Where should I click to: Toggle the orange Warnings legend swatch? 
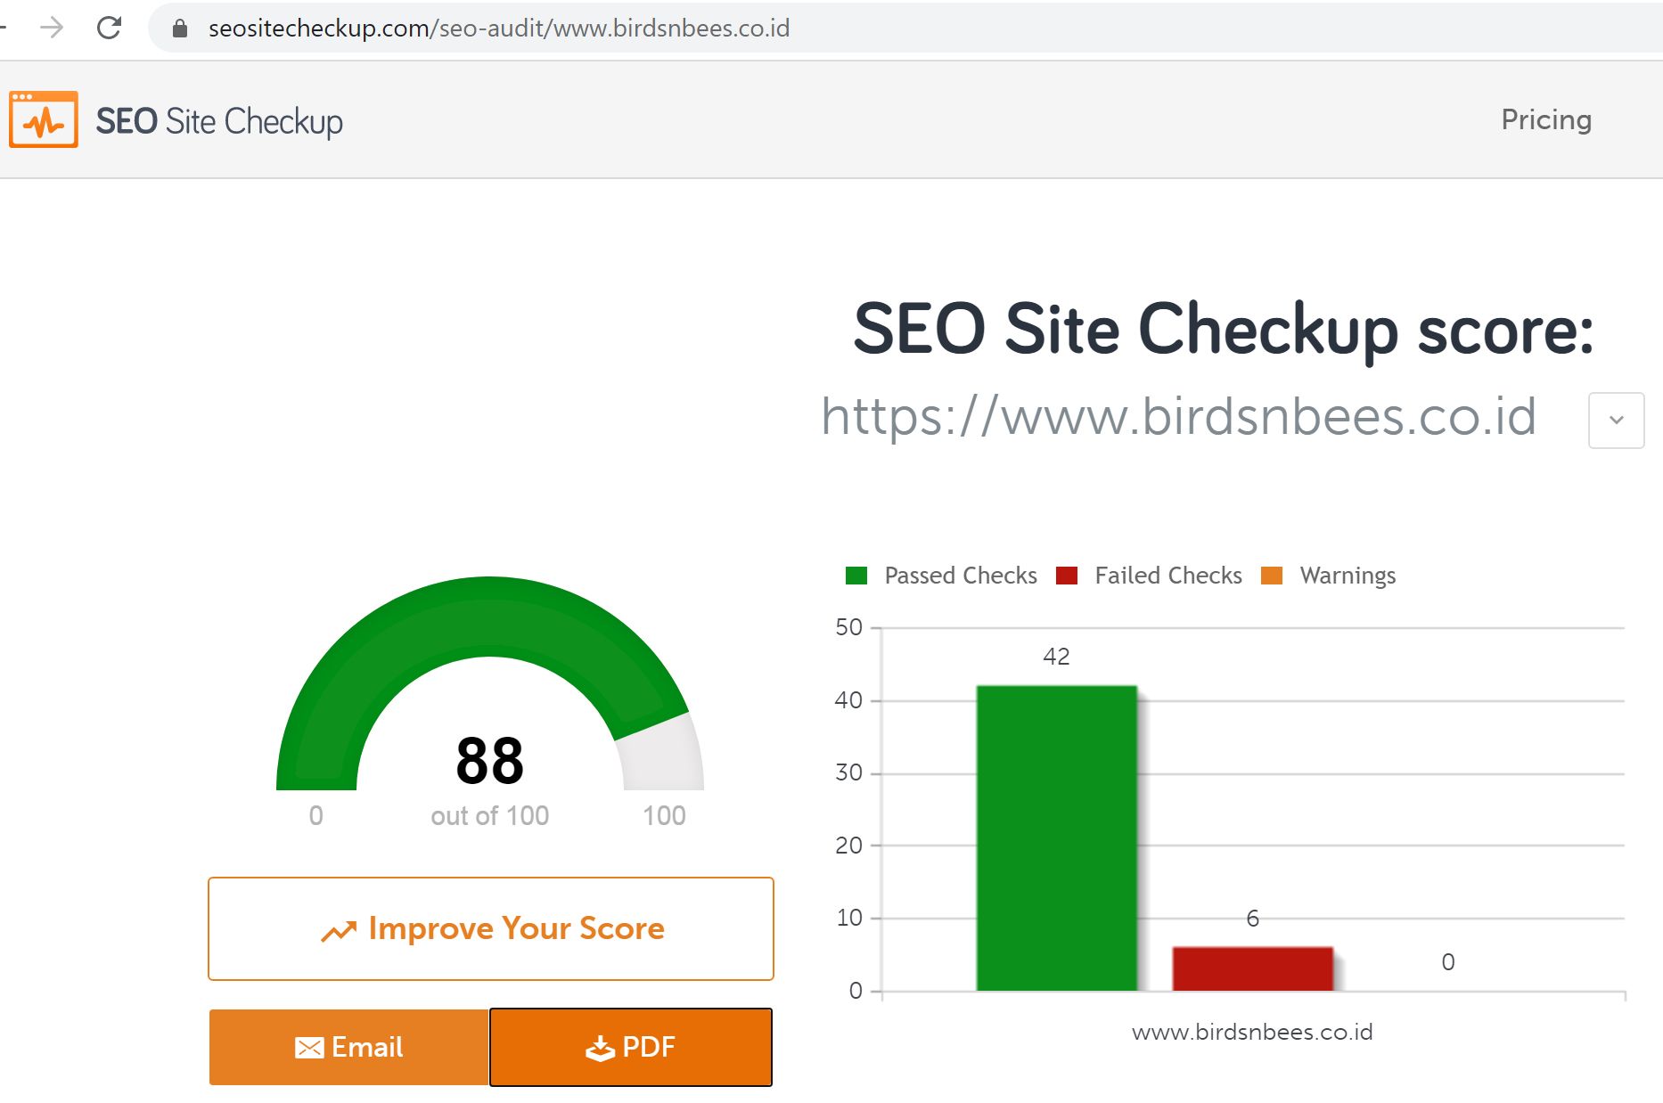1272,576
